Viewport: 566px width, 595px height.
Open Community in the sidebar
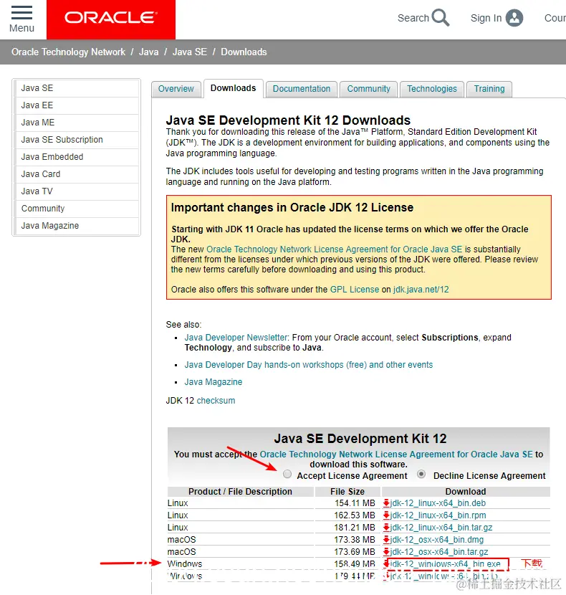point(77,209)
